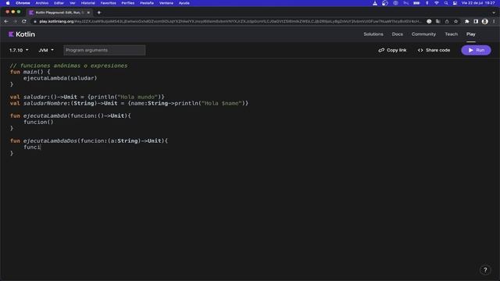Image resolution: width=500 pixels, height=281 pixels.
Task: Open the Pestaña menu
Action: click(x=147, y=3)
